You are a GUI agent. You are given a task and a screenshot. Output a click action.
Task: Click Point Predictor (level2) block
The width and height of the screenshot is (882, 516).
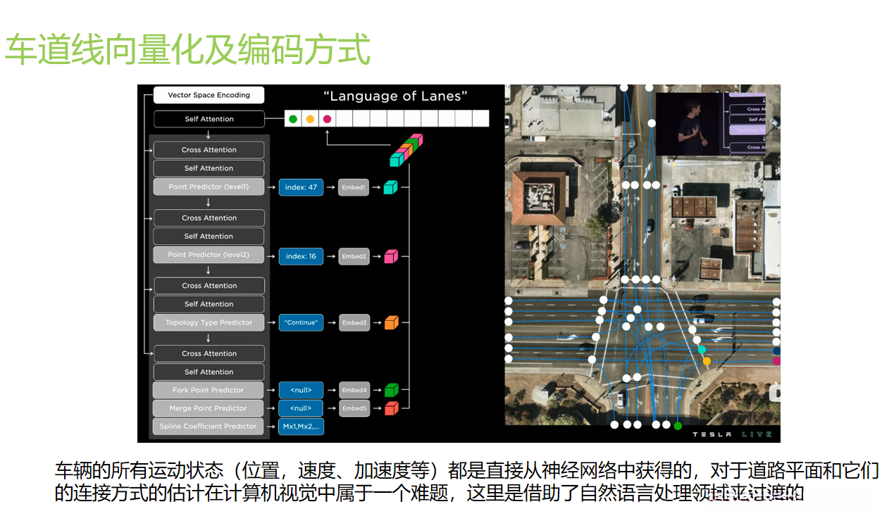[x=209, y=255]
